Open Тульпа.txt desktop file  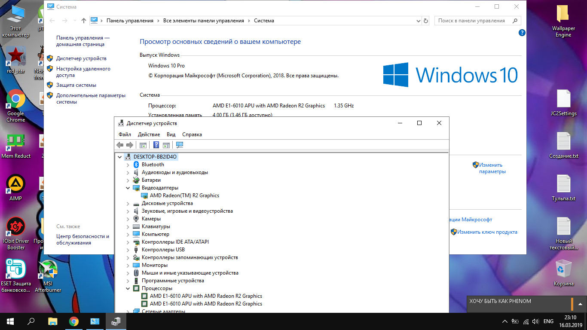coord(563,188)
